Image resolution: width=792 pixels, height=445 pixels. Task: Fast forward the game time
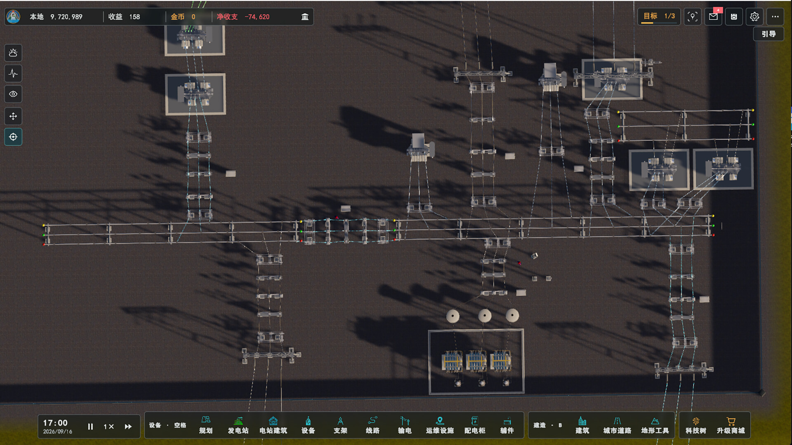128,426
